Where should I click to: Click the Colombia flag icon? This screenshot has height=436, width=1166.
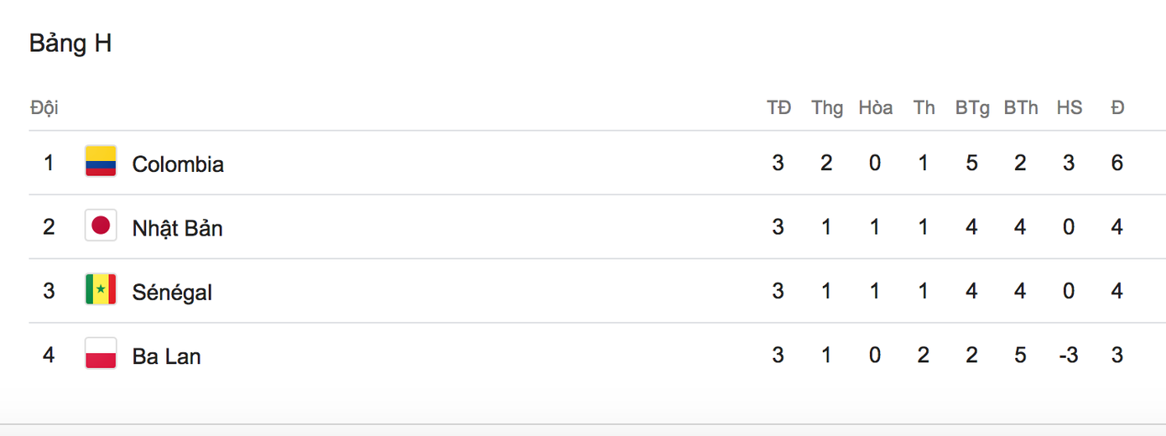pos(101,163)
